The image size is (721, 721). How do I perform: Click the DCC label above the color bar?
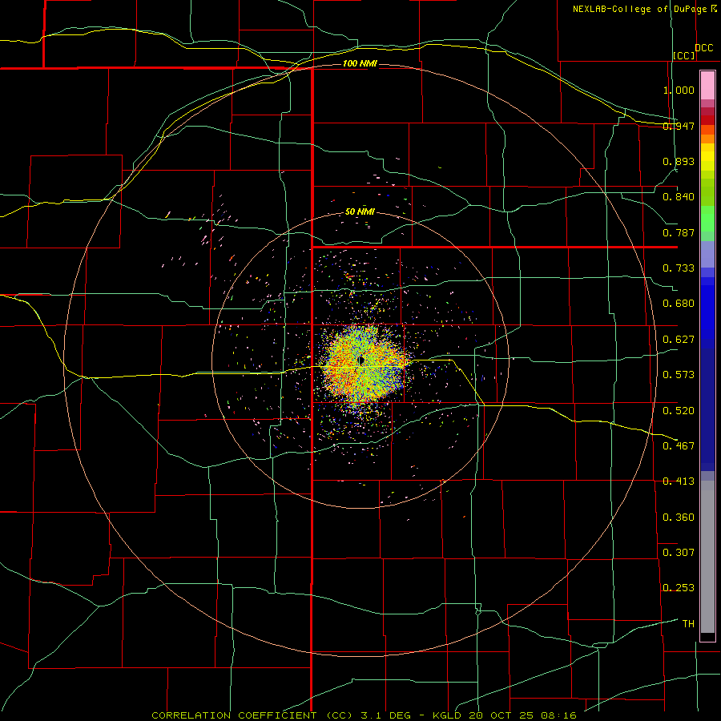(703, 48)
